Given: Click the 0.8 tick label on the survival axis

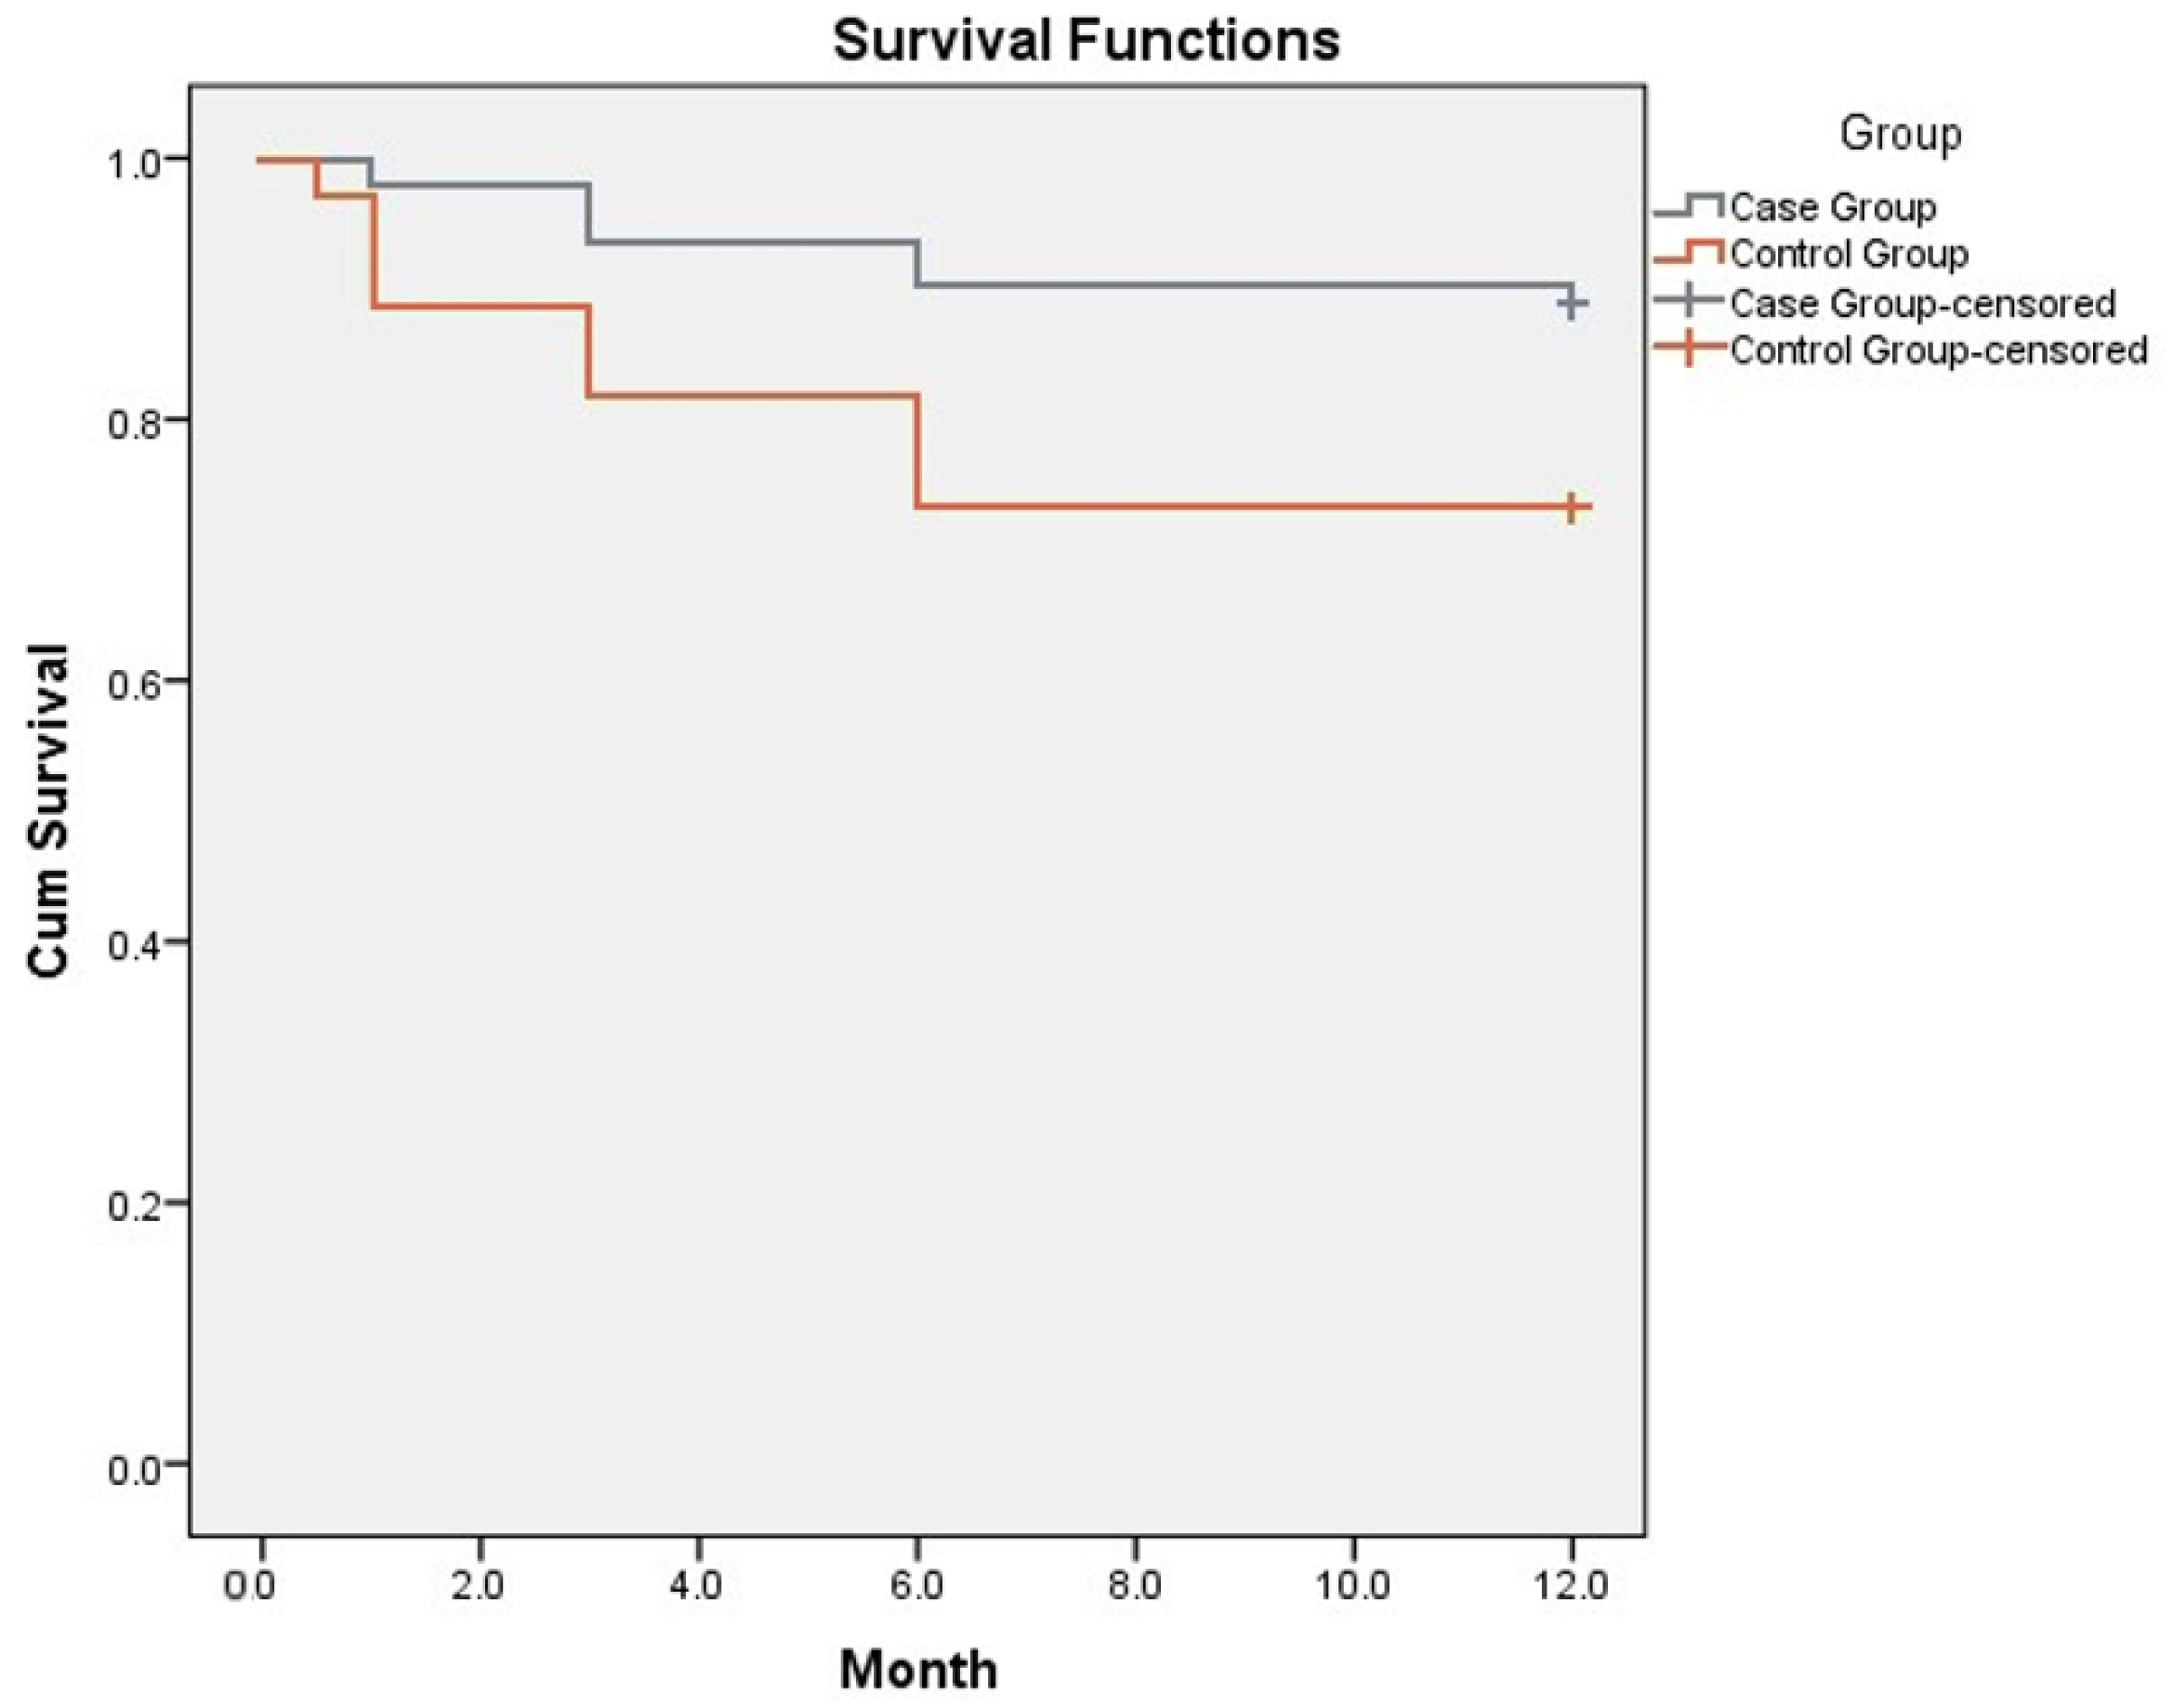Looking at the screenshot, I should 134,420.
